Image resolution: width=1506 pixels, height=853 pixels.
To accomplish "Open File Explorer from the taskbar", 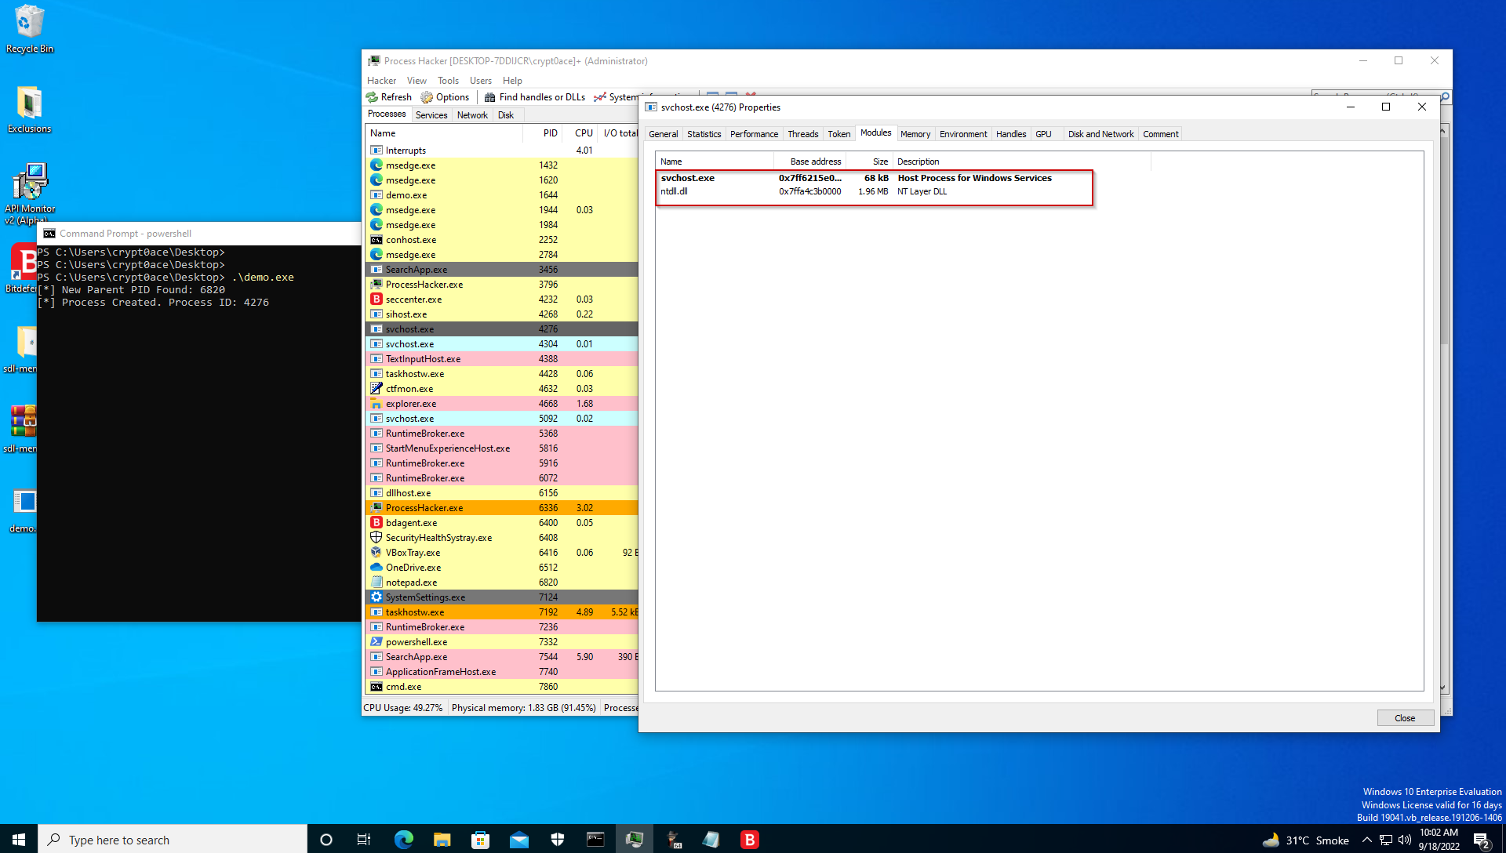I will tap(442, 840).
